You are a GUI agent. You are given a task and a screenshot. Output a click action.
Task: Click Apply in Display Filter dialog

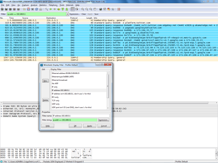click(90, 126)
